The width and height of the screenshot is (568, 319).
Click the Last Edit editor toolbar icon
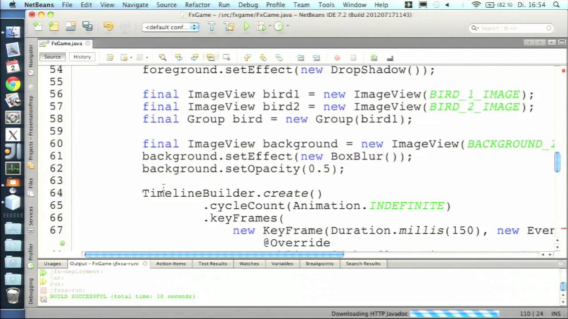click(x=110, y=58)
